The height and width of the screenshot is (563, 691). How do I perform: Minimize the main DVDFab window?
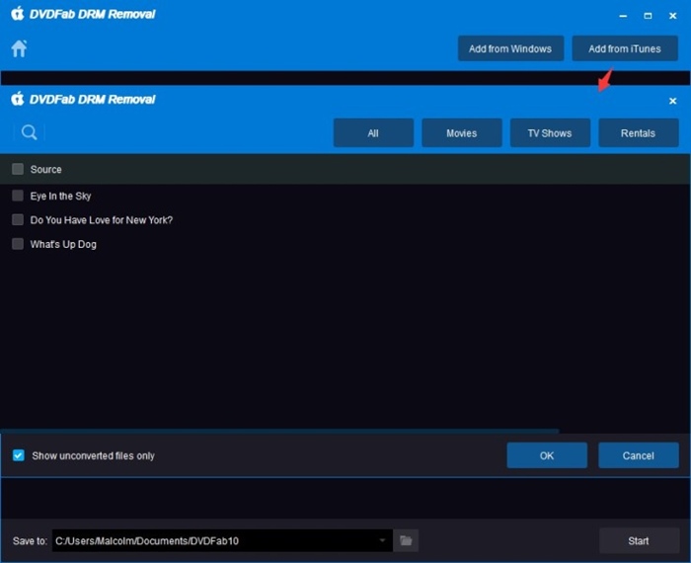click(623, 16)
